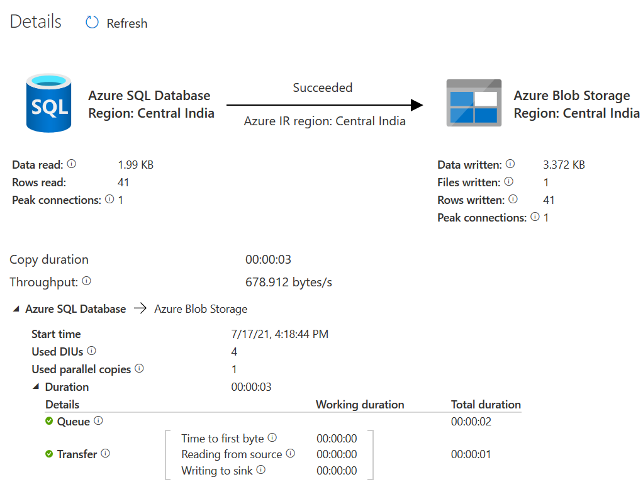Click info icon next to Writing to sink

click(x=260, y=470)
